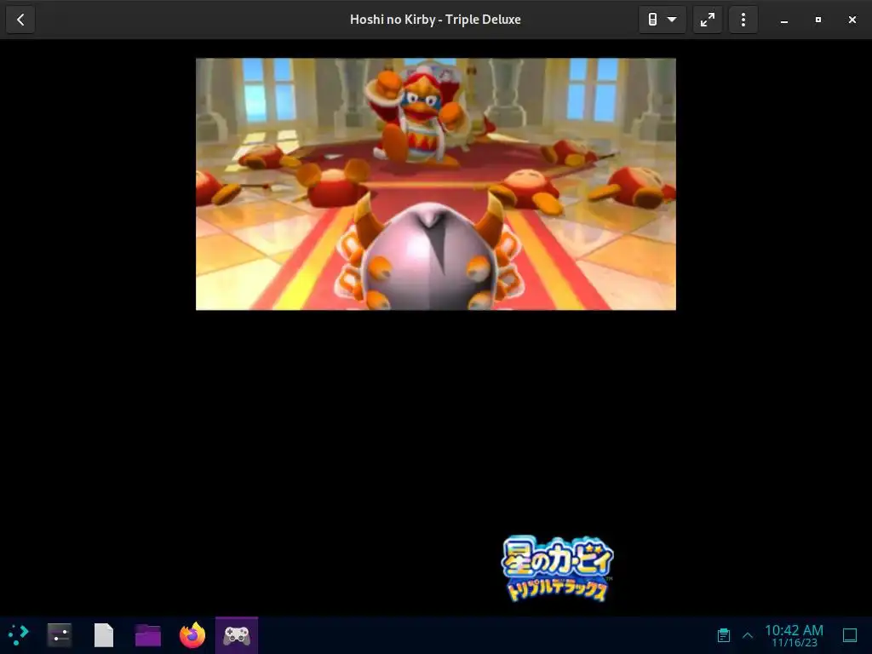Go back using the header back arrow
The width and height of the screenshot is (872, 654).
20,20
